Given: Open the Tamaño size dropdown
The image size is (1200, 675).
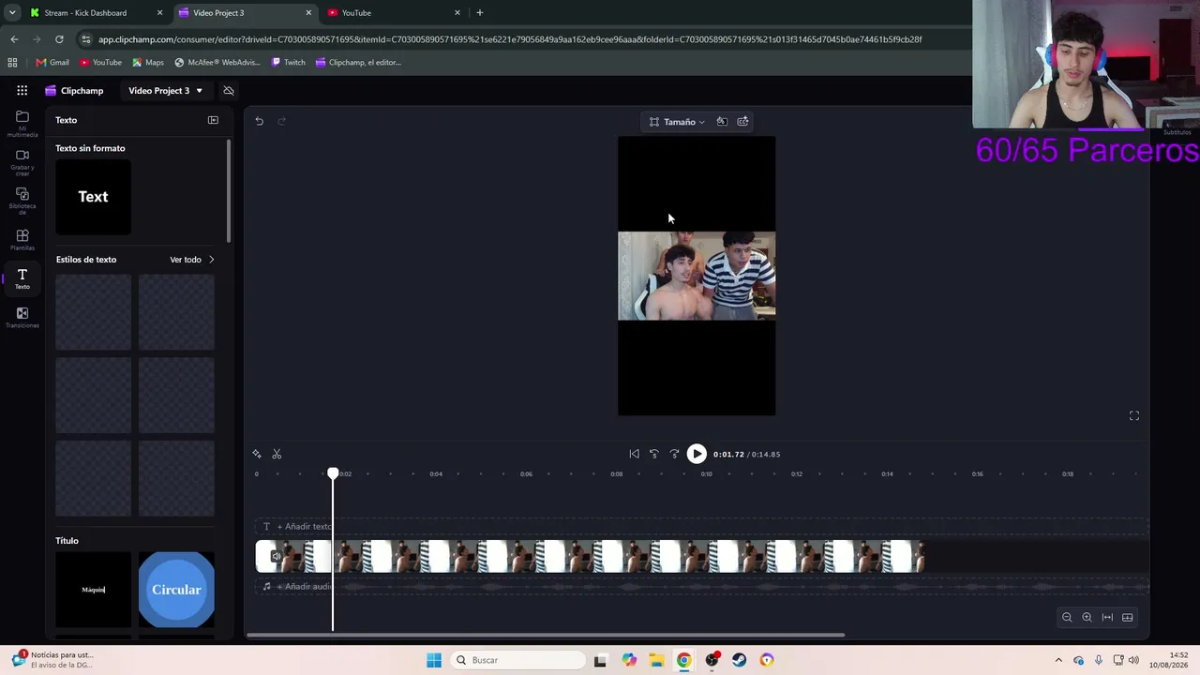Looking at the screenshot, I should tap(677, 122).
